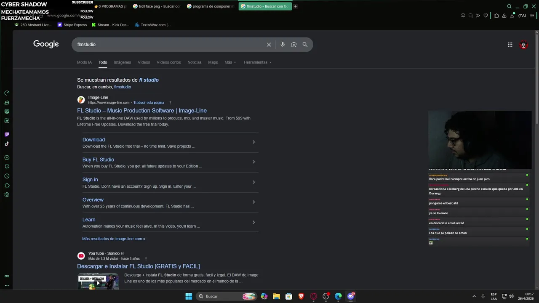
Task: Open Google account avatar
Action: [524, 45]
